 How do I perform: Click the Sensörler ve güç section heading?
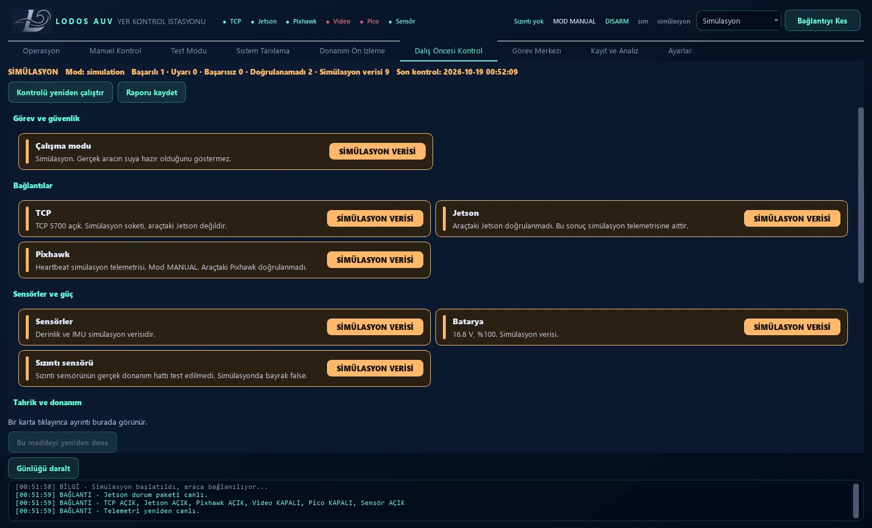click(x=43, y=294)
